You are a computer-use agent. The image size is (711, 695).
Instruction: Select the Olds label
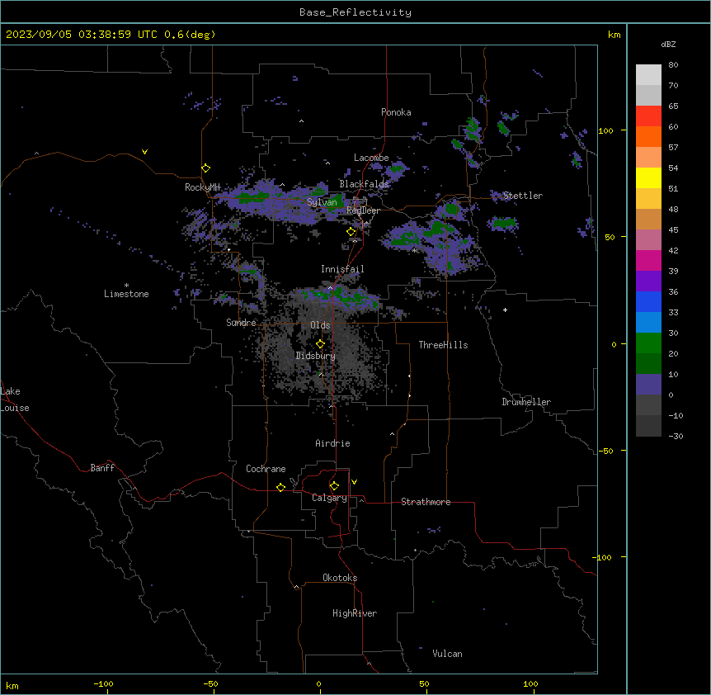pos(320,325)
